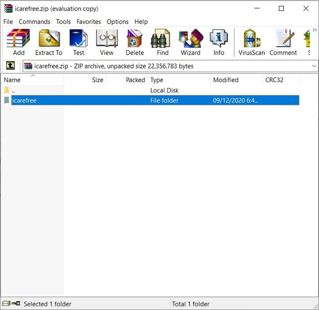Open the File menu
The image size is (319, 310).
(x=8, y=21)
